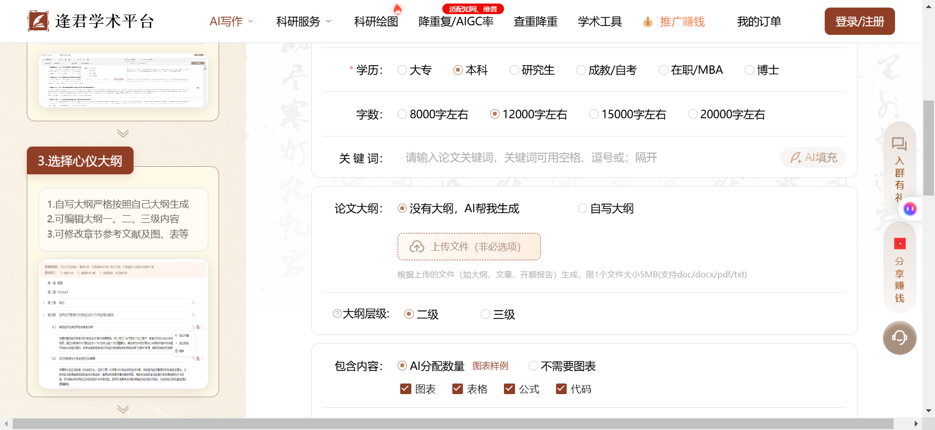Viewport: 935px width, 430px height.
Task: Click the vertical scrollbar thumb
Action: [928, 148]
